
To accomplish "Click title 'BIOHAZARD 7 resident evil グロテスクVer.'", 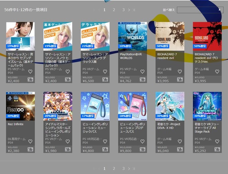I will click(206, 58).
